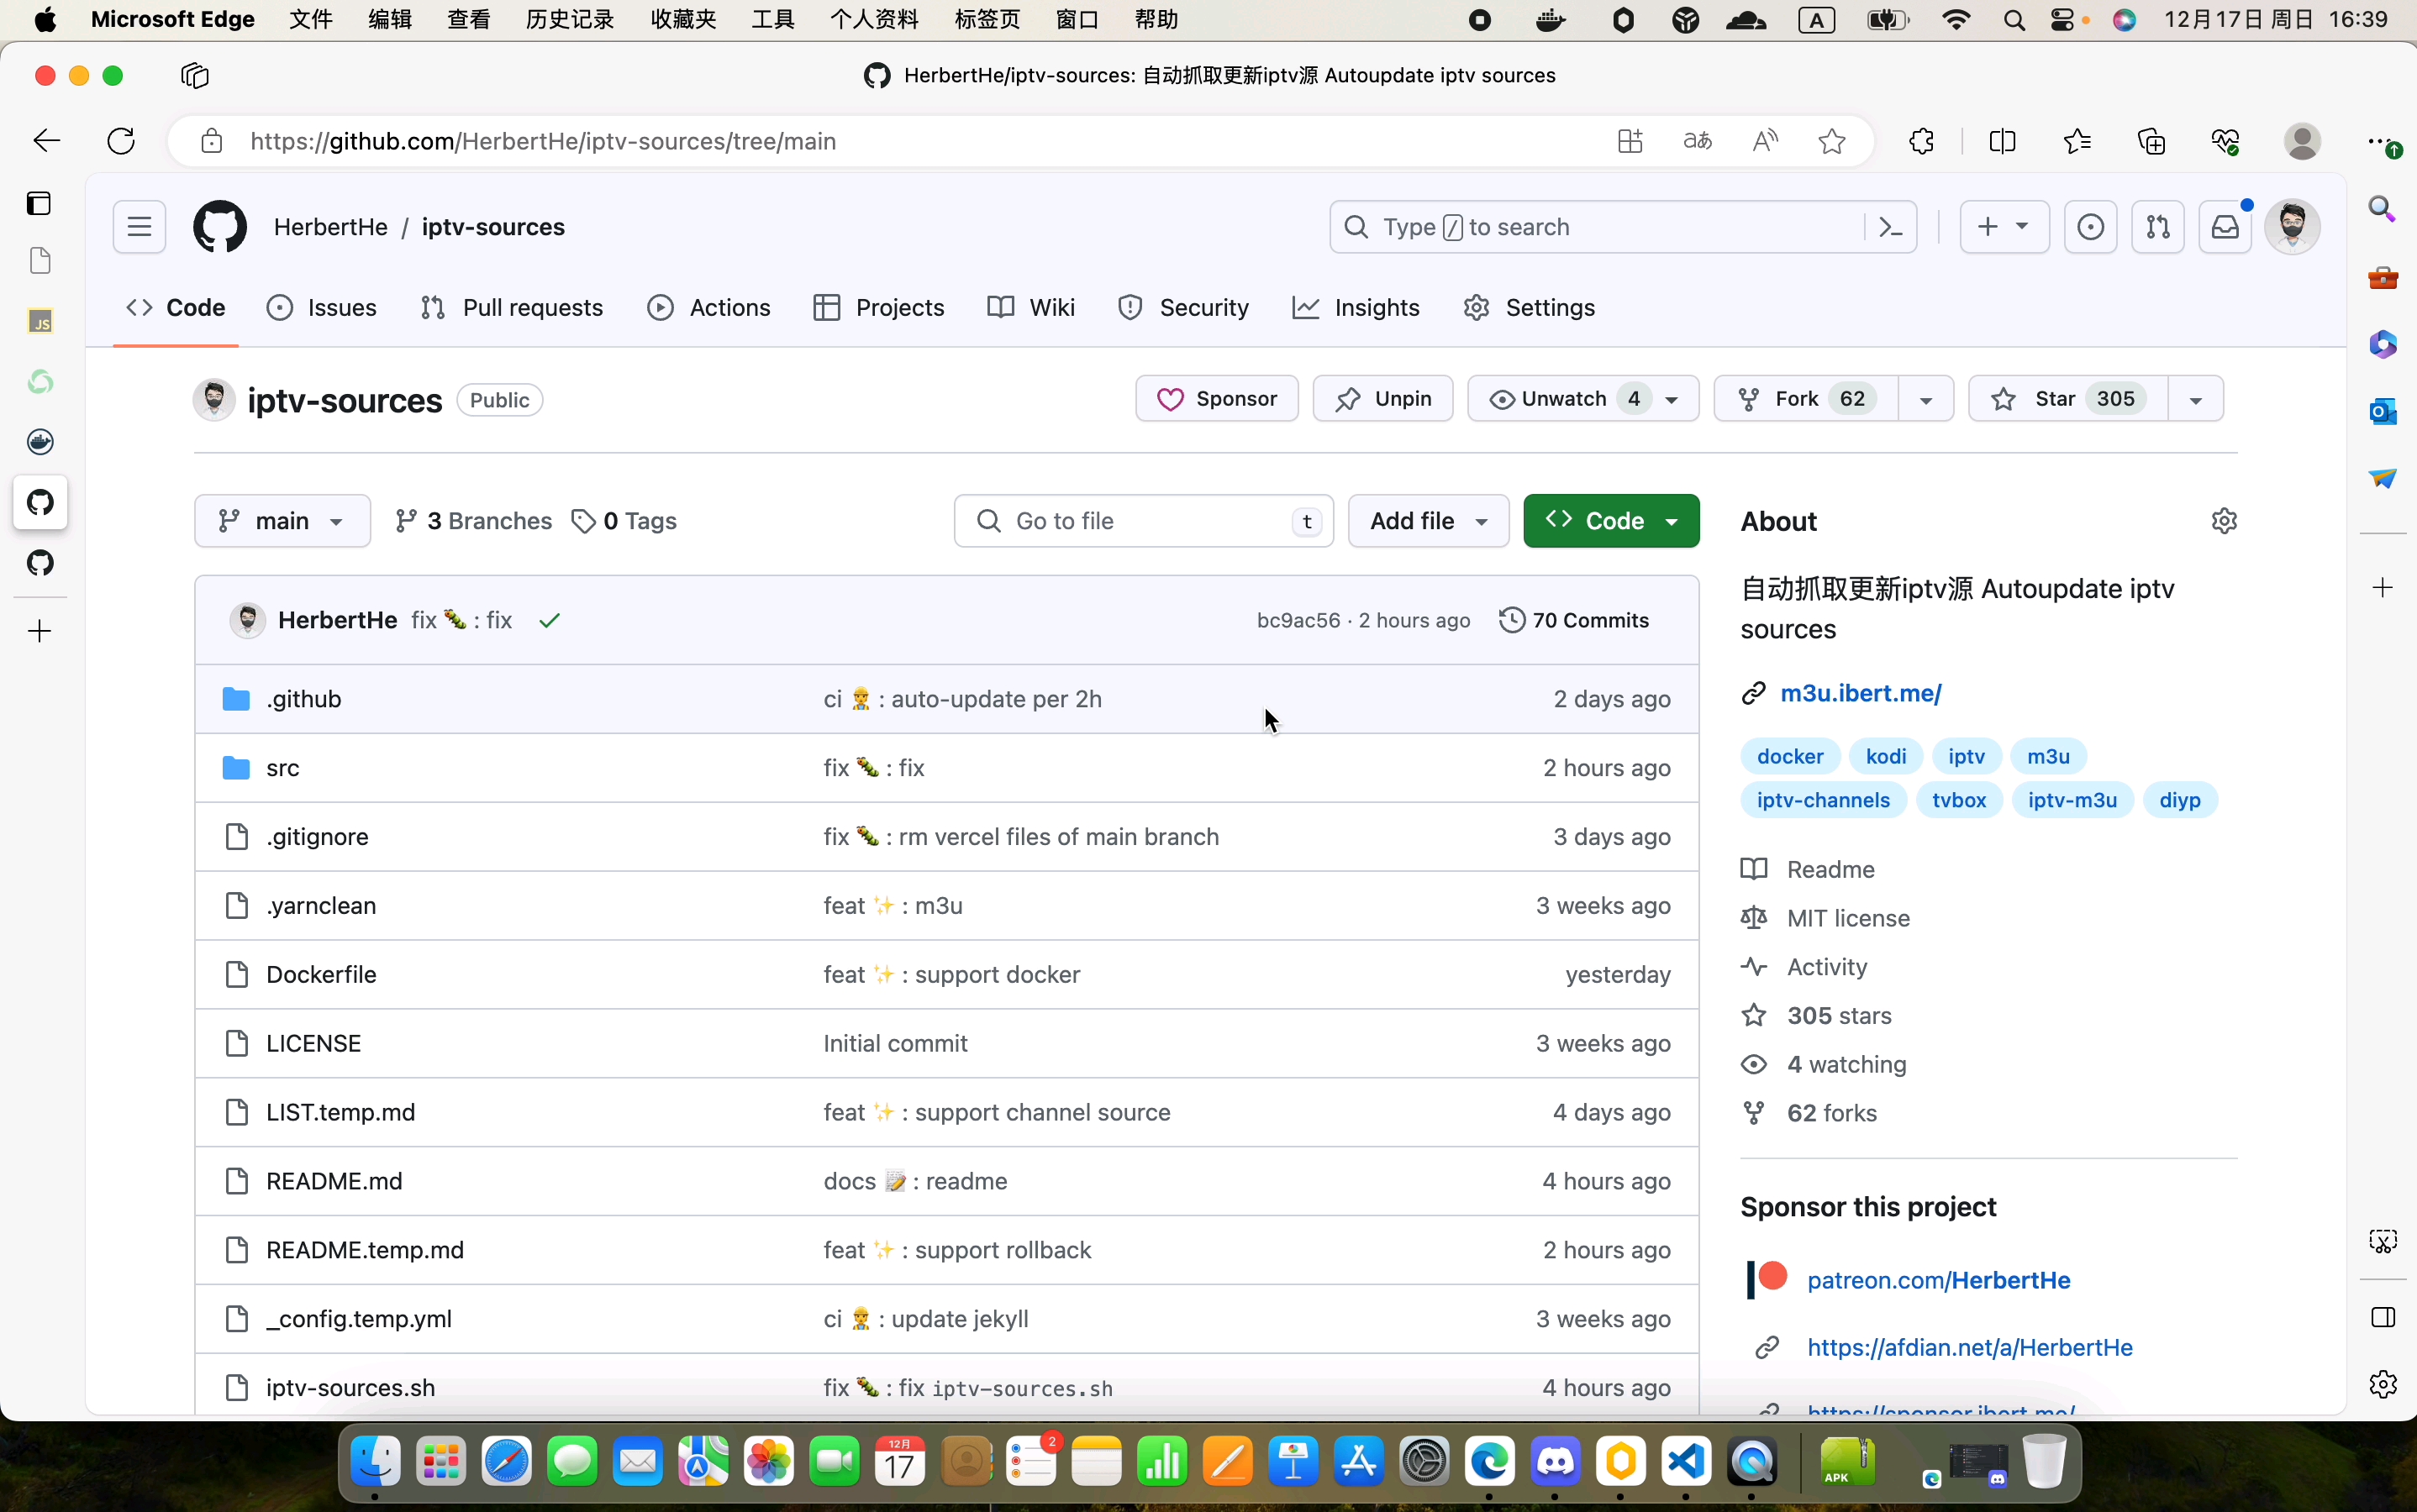This screenshot has width=2417, height=1512.
Task: Click the tab actions icon near window controls
Action: point(195,76)
